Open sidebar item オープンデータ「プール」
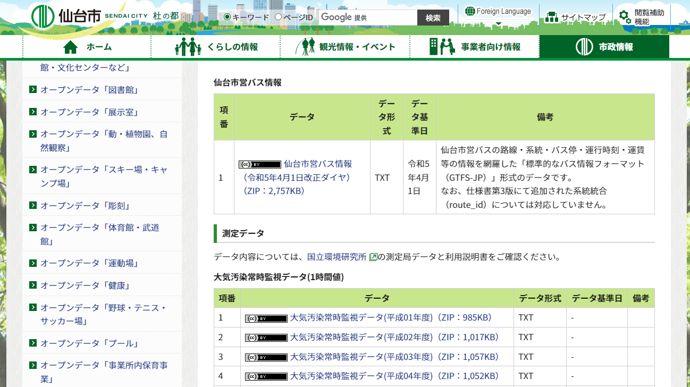Screen dimensions: 690x387 click(x=89, y=343)
